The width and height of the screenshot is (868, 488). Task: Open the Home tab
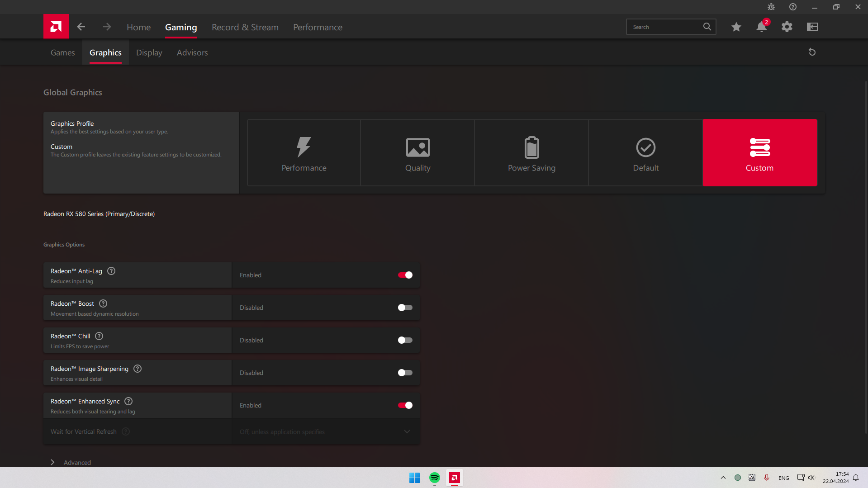click(139, 27)
